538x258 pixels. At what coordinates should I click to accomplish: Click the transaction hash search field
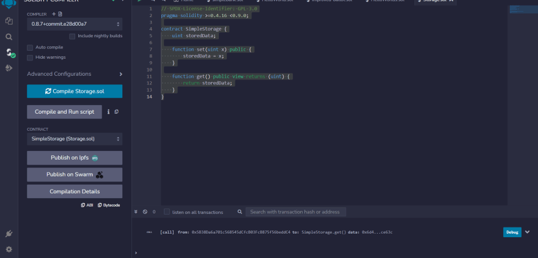point(295,212)
